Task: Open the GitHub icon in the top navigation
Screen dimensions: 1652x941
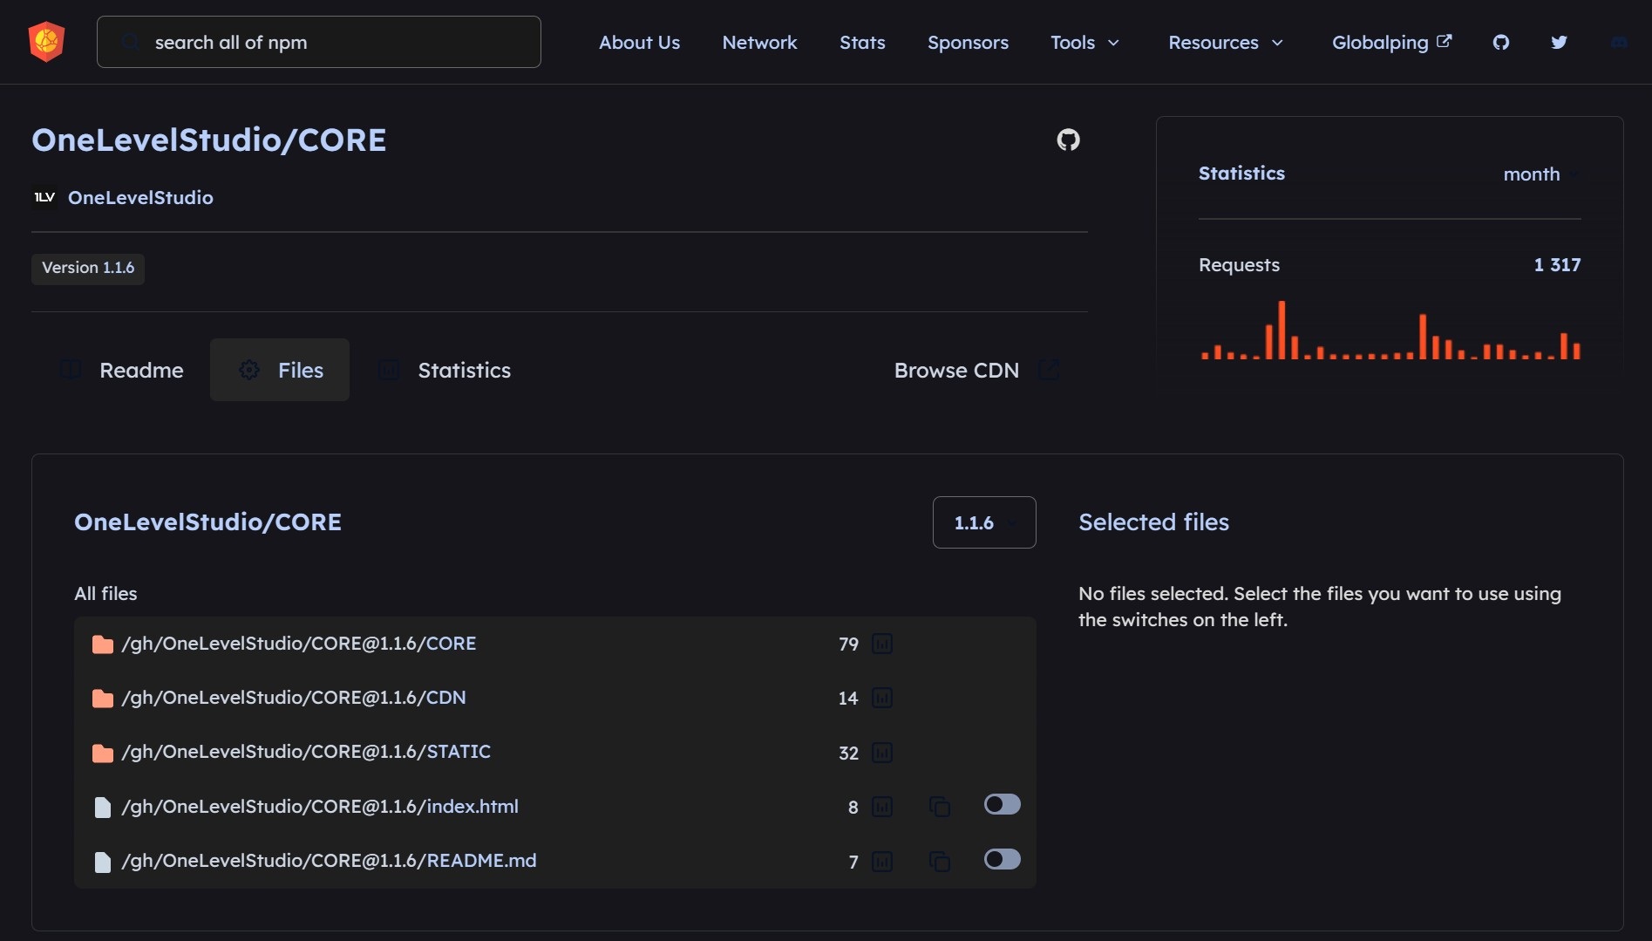Action: pyautogui.click(x=1500, y=42)
